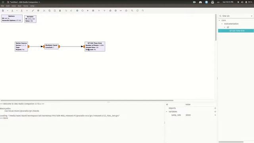Kill the running flow graph

93,11
